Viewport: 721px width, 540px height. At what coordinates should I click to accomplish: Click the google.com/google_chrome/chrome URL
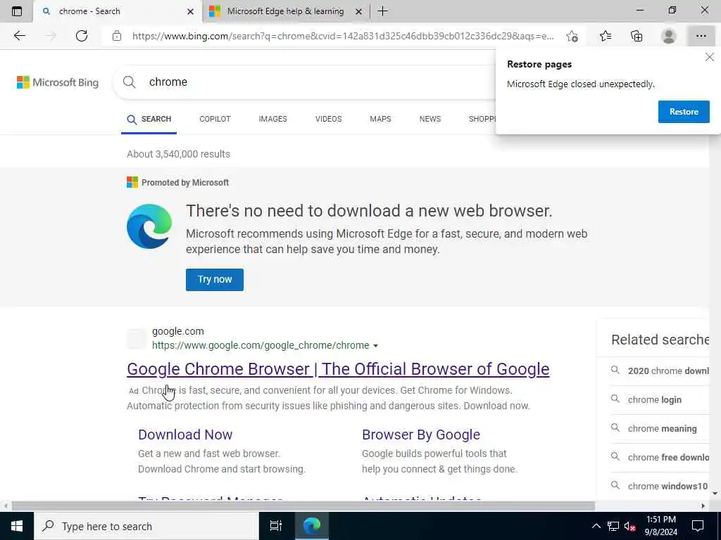coord(261,345)
